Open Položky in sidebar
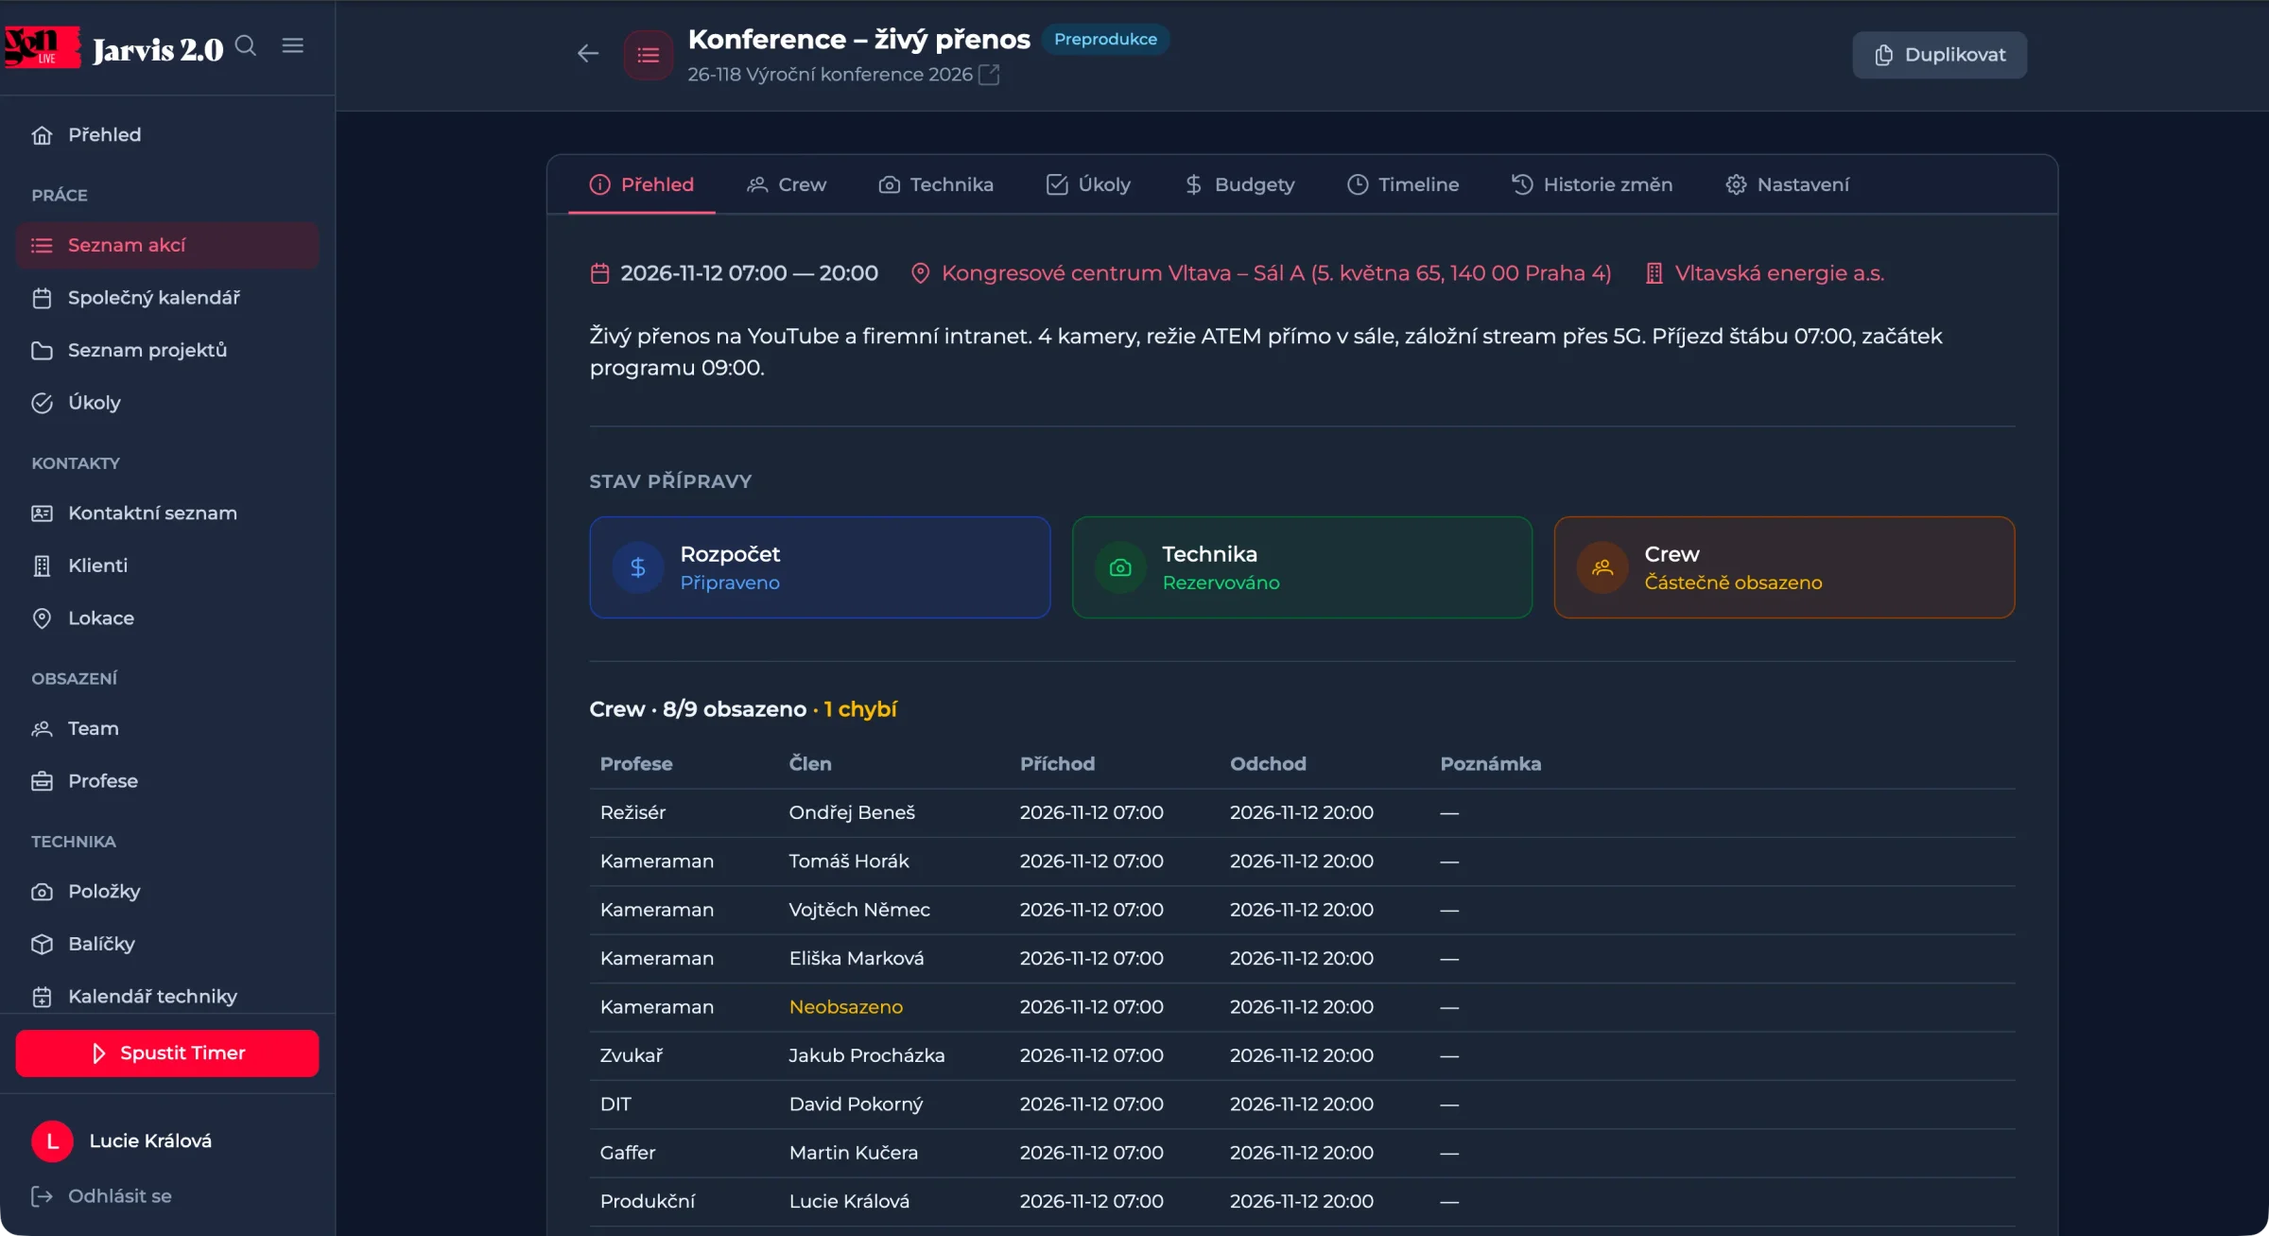 (167, 892)
